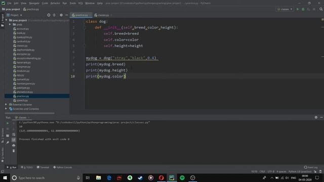Open File Explorer from the taskbar
Screen dimensions: 324x182
[x=99, y=177]
